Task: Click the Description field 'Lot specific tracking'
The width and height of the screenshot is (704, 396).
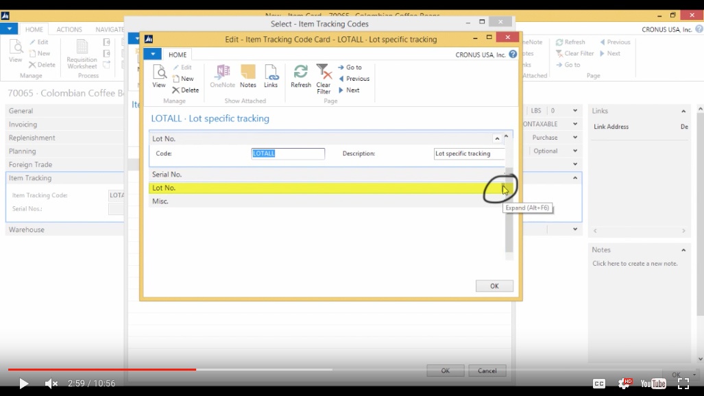Action: pos(469,153)
